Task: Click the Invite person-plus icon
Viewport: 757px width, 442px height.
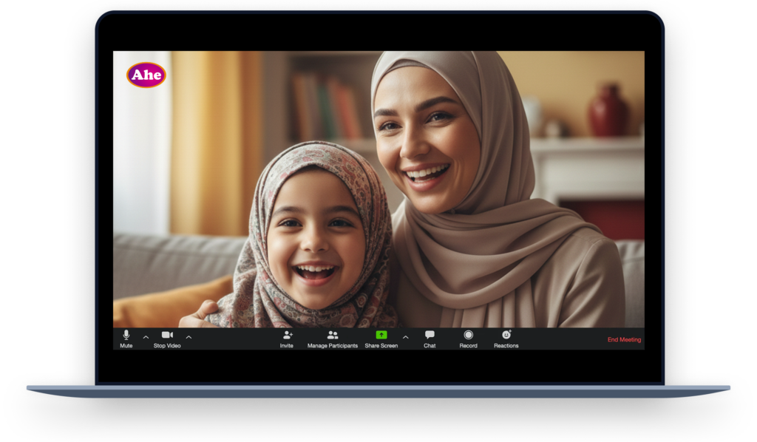Action: pos(288,335)
